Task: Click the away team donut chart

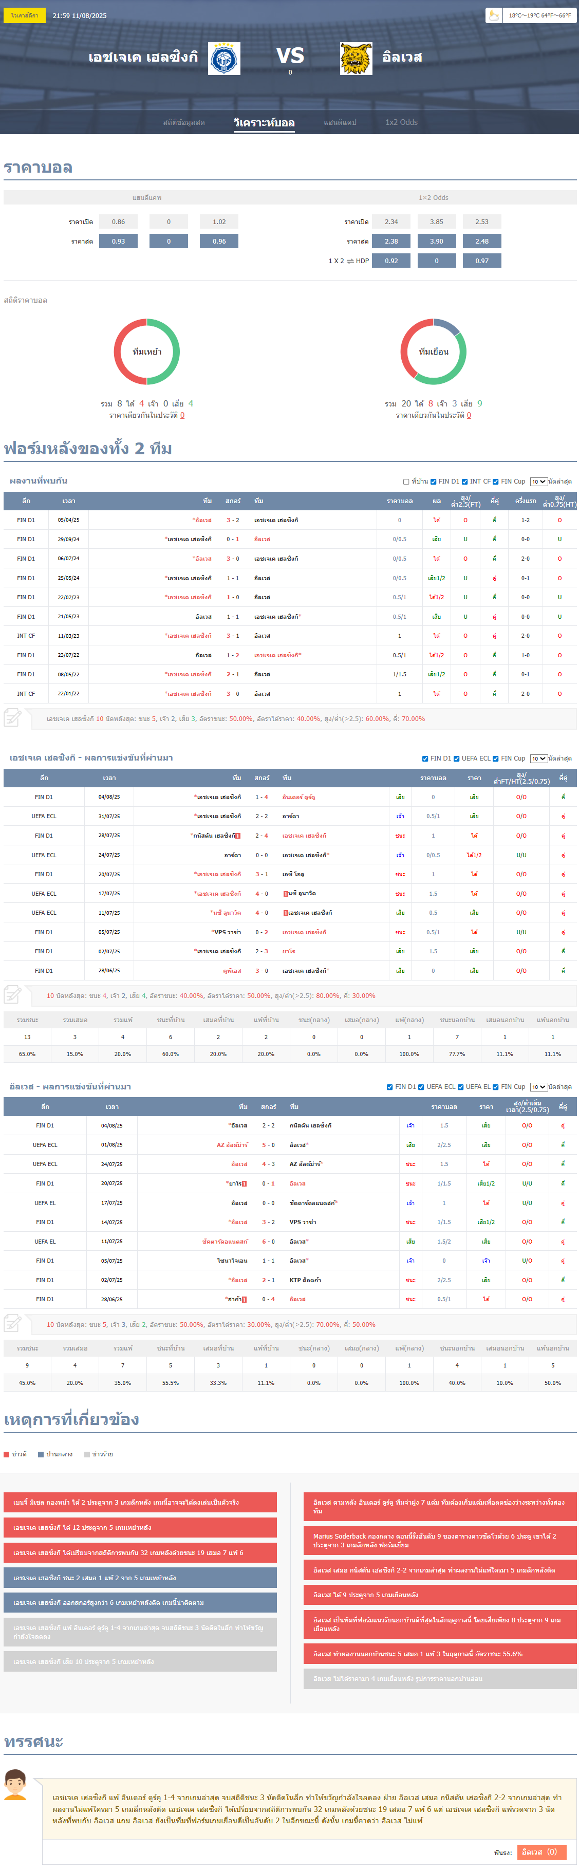Action: pos(433,352)
